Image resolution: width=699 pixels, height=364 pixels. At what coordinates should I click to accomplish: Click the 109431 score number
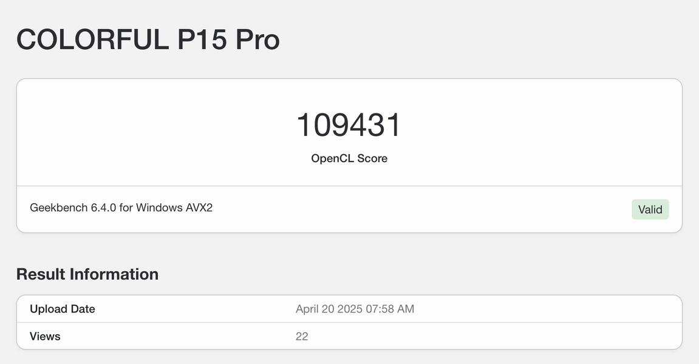(349, 125)
